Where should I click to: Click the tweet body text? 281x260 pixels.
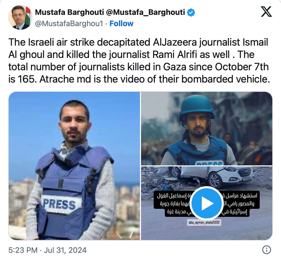pyautogui.click(x=139, y=61)
